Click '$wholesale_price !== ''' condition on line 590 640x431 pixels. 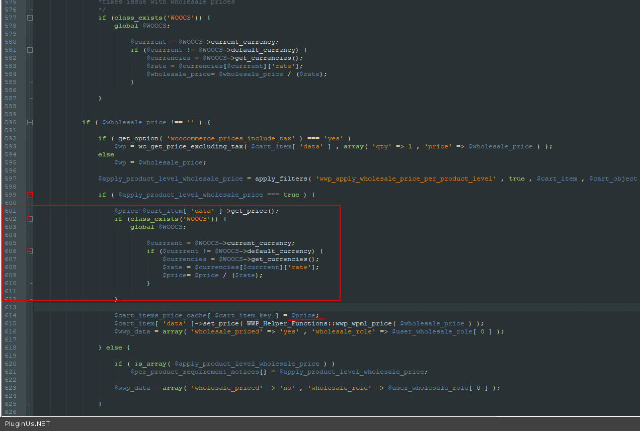click(148, 122)
